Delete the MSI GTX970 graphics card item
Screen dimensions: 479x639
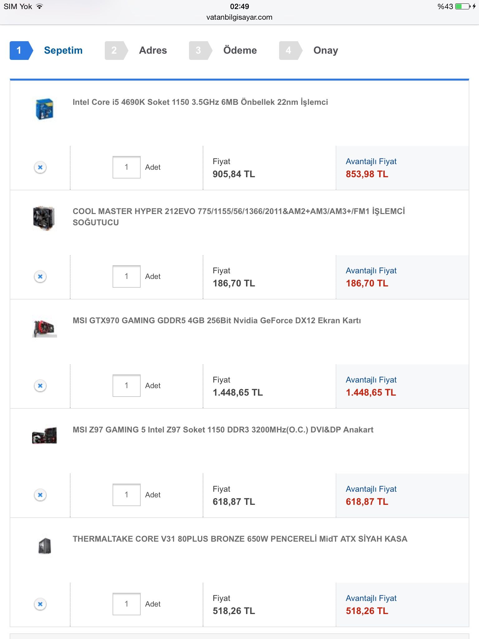click(x=40, y=386)
